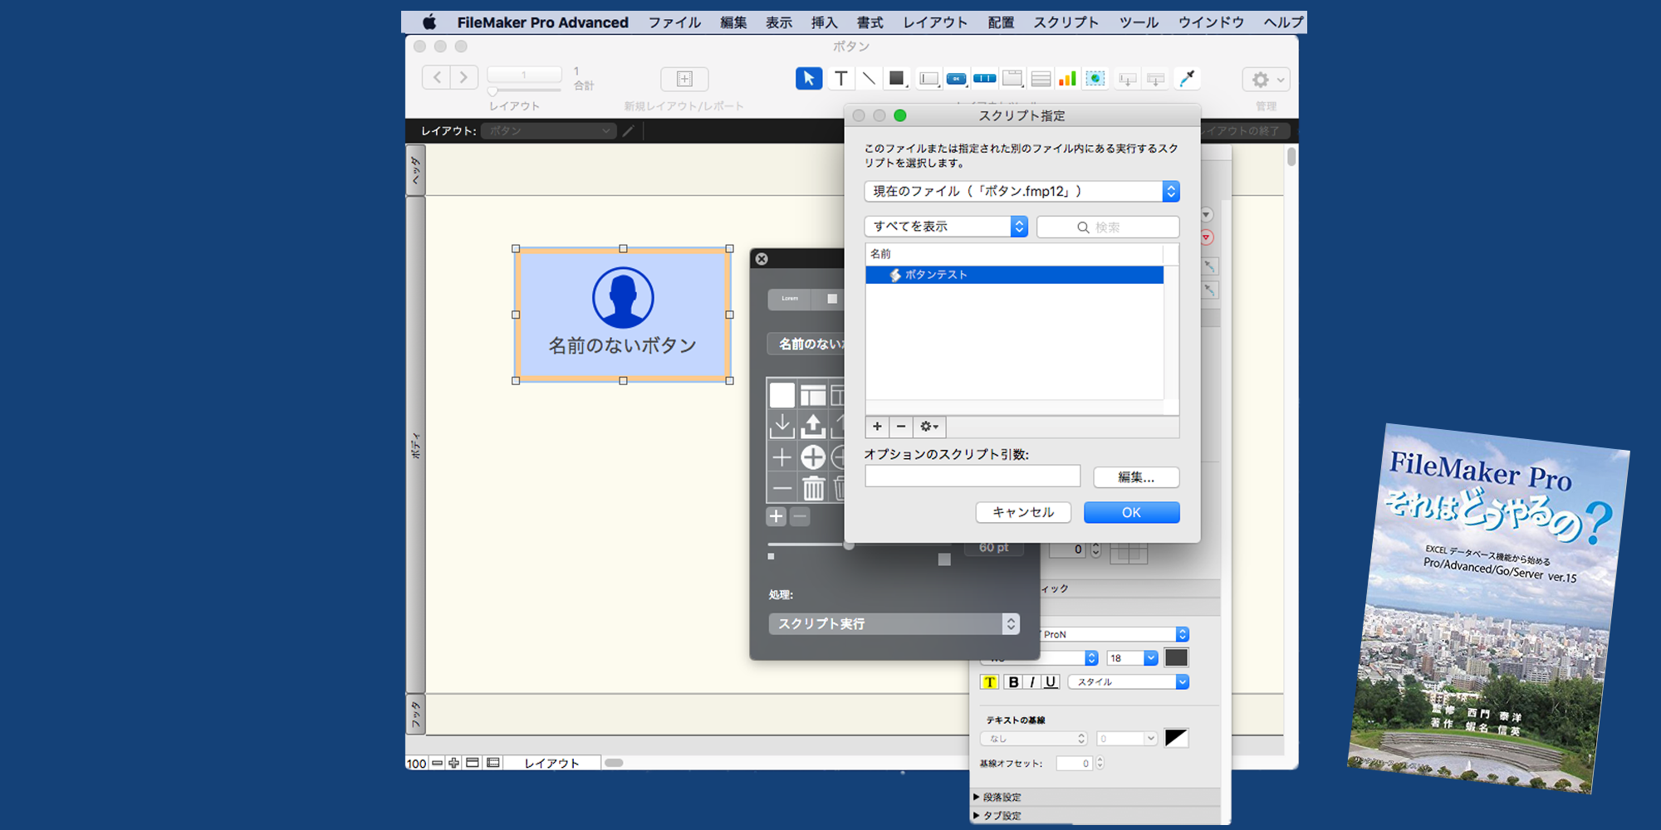Screen dimensions: 1661x830
Task: Select the Chart tool icon
Action: point(1067,79)
